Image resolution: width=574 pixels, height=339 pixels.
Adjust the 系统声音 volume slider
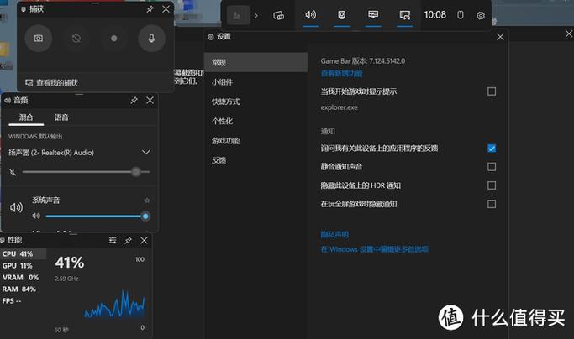pyautogui.click(x=97, y=216)
